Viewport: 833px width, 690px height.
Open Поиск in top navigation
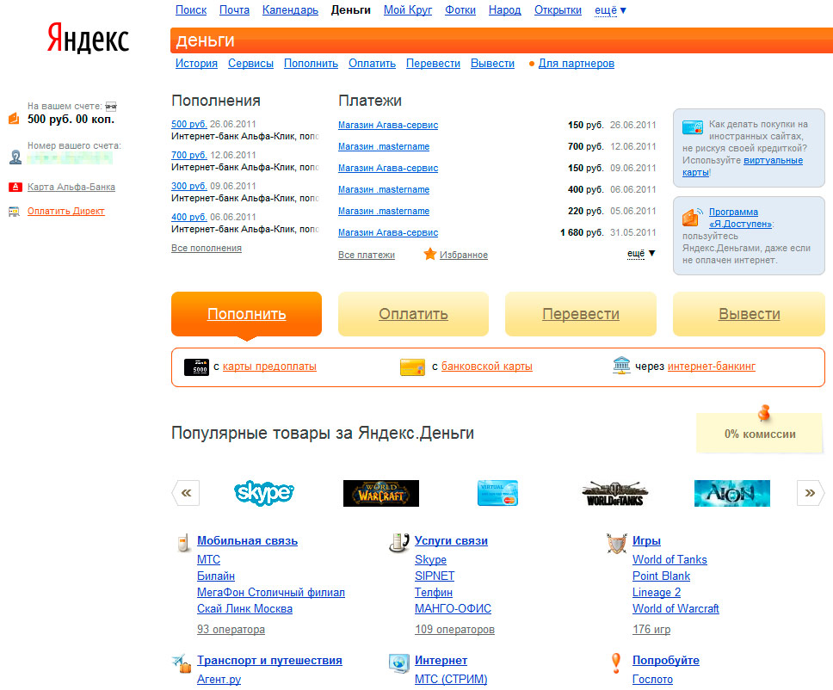click(x=191, y=10)
